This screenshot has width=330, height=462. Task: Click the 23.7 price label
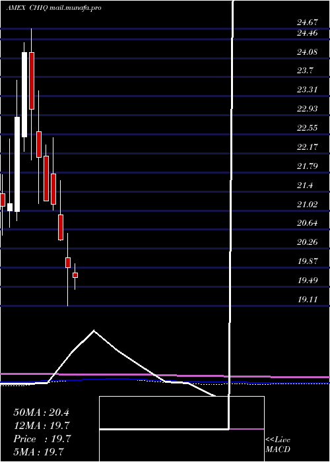coord(305,71)
